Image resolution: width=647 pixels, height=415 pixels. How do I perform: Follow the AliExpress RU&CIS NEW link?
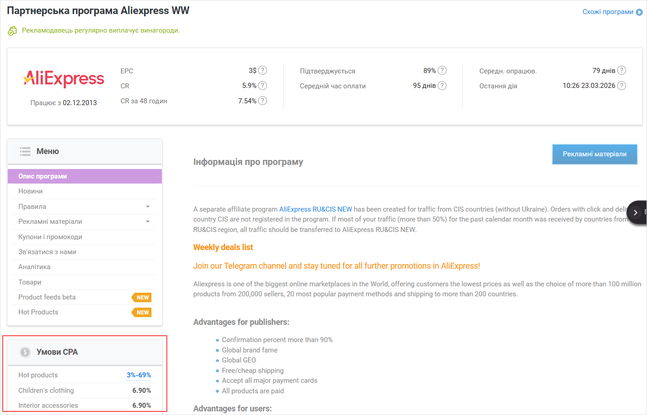point(316,209)
